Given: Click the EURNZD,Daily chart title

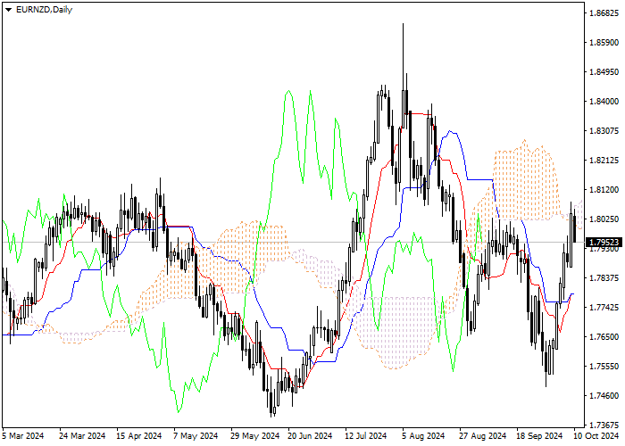Looking at the screenshot, I should click(44, 10).
